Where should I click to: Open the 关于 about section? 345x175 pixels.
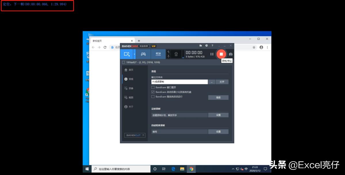pos(129,107)
